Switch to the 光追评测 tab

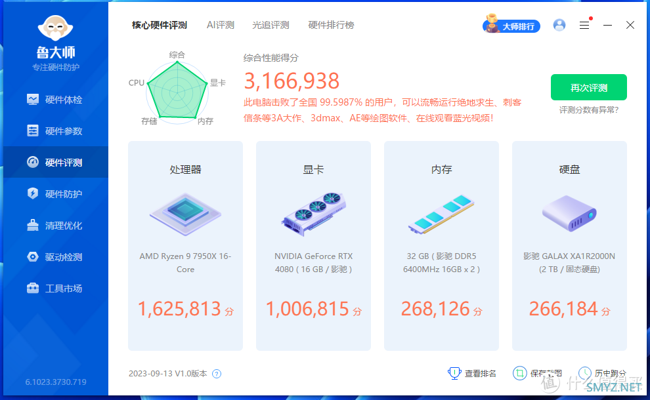point(271,26)
